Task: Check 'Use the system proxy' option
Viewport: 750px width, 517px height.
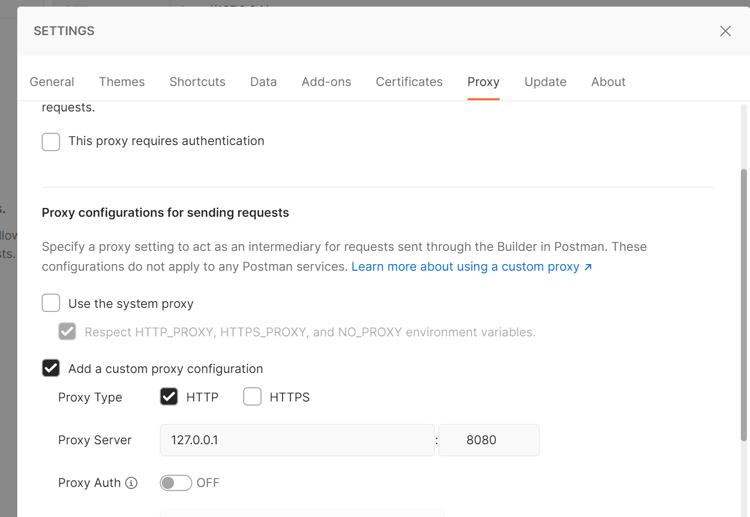Action: pyautogui.click(x=51, y=303)
